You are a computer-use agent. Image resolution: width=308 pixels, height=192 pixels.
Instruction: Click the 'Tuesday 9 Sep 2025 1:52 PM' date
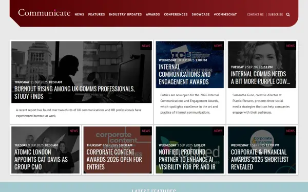(252, 67)
